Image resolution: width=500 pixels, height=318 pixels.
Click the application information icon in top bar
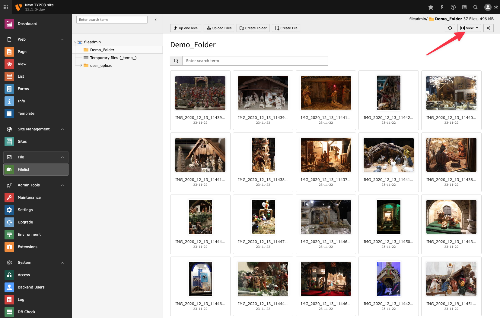[x=464, y=7]
